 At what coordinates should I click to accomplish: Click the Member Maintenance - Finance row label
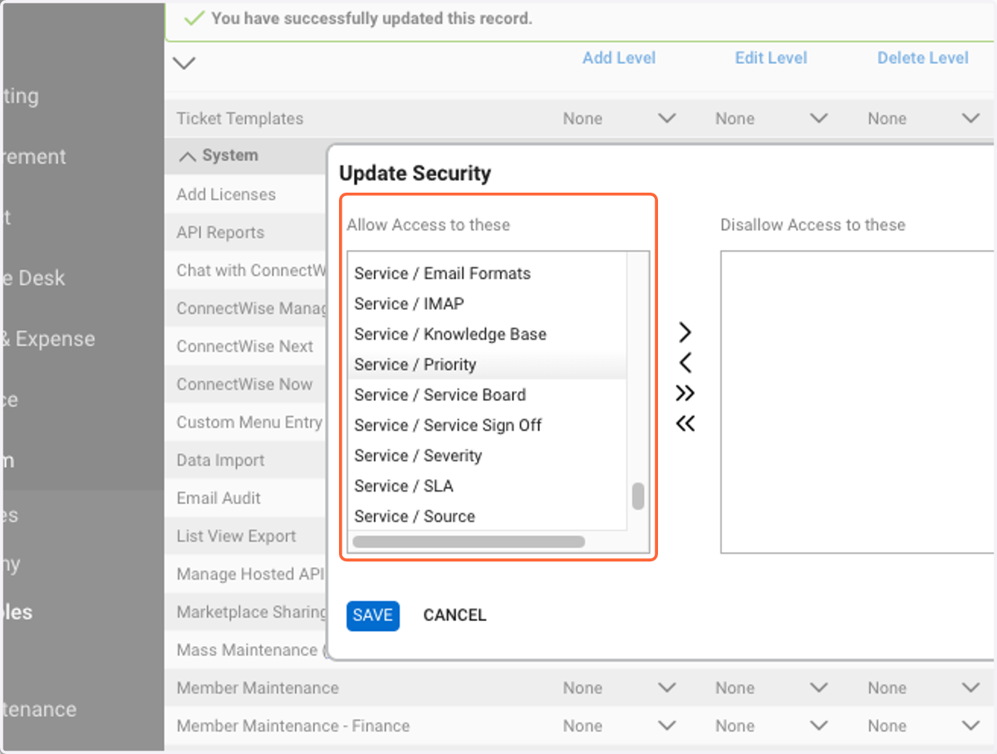tap(293, 726)
